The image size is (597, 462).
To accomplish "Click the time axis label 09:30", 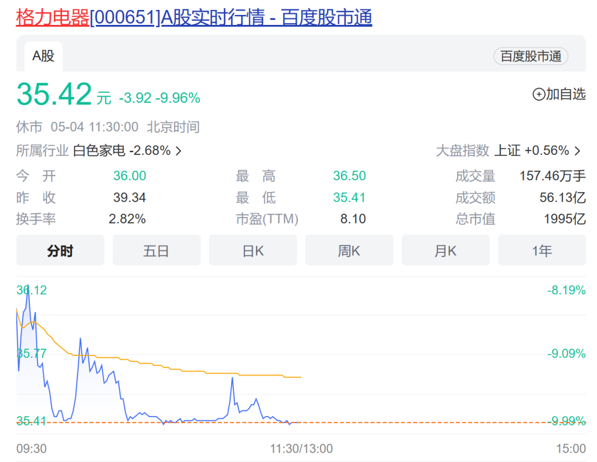I will (32, 449).
